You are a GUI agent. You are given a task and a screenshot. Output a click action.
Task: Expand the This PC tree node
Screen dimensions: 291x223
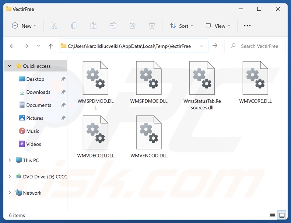coord(10,160)
